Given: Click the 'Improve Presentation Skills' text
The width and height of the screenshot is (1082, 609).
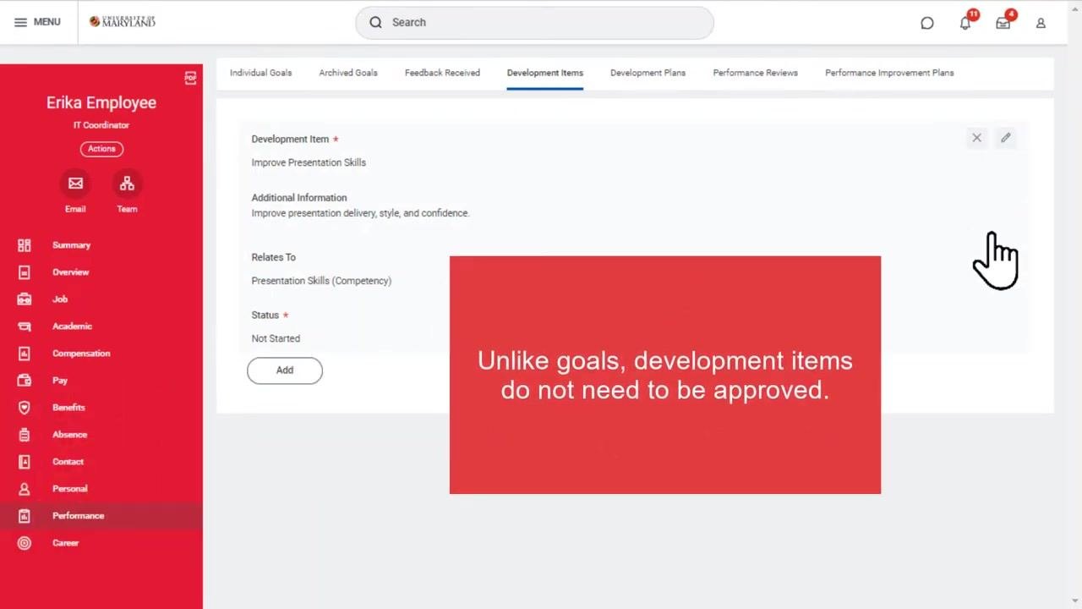Looking at the screenshot, I should [309, 162].
